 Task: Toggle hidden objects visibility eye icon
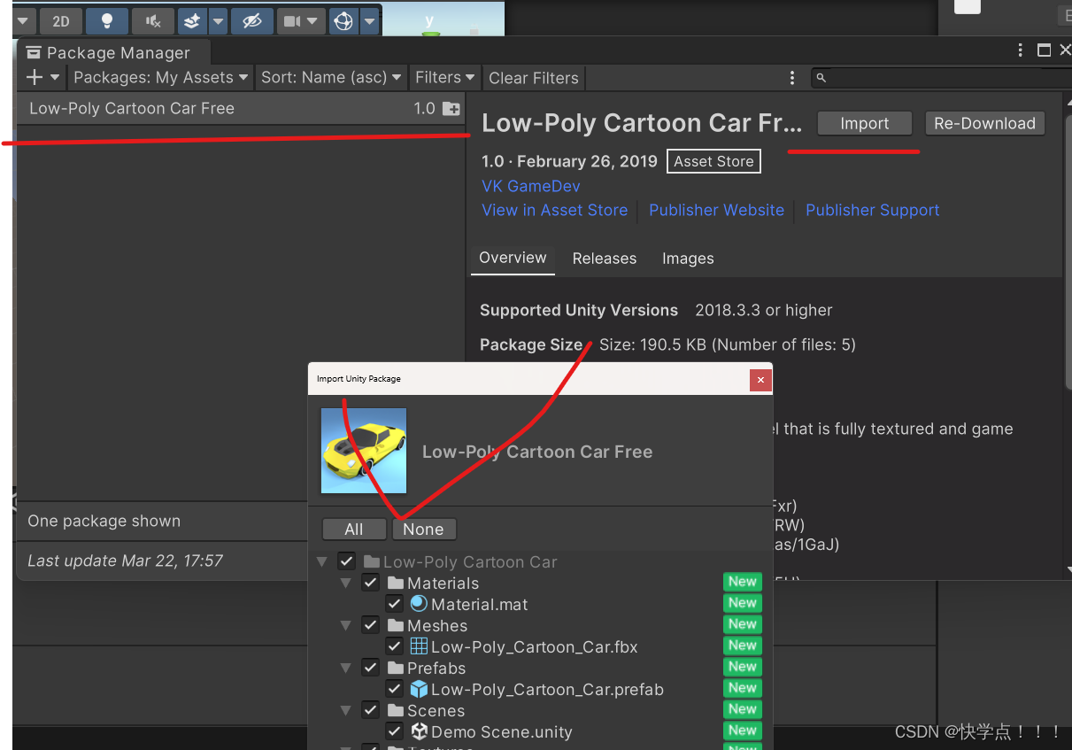coord(251,21)
